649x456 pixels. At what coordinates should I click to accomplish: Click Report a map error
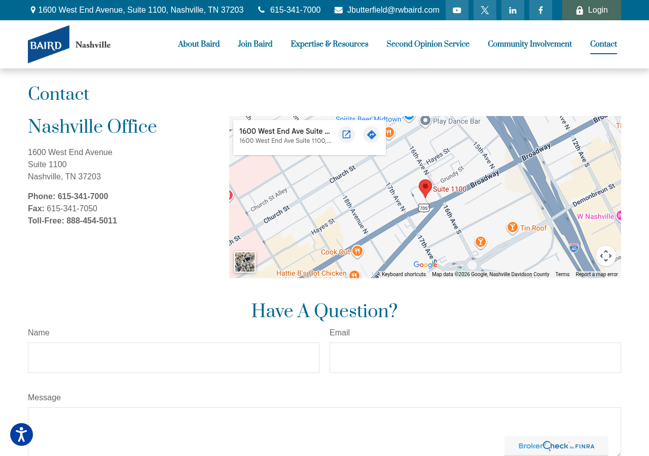[x=597, y=275]
